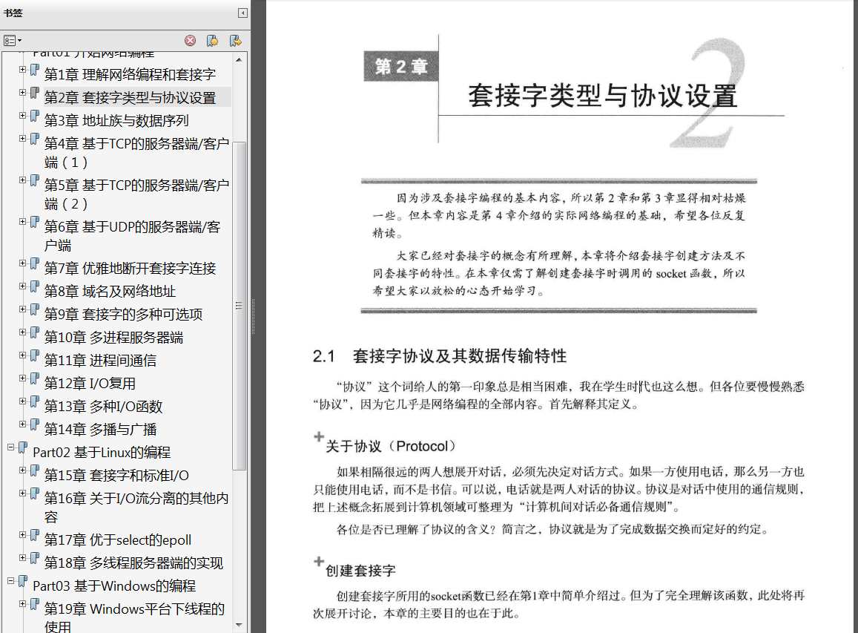Expand the 第9章 套接字的多种可选项 node
858x633 pixels.
click(x=22, y=309)
